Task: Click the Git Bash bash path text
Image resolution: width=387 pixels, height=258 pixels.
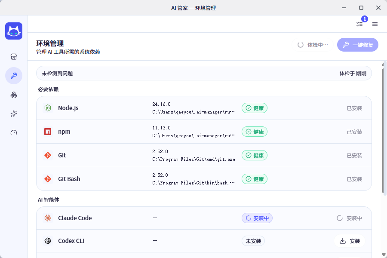Action: click(193, 183)
